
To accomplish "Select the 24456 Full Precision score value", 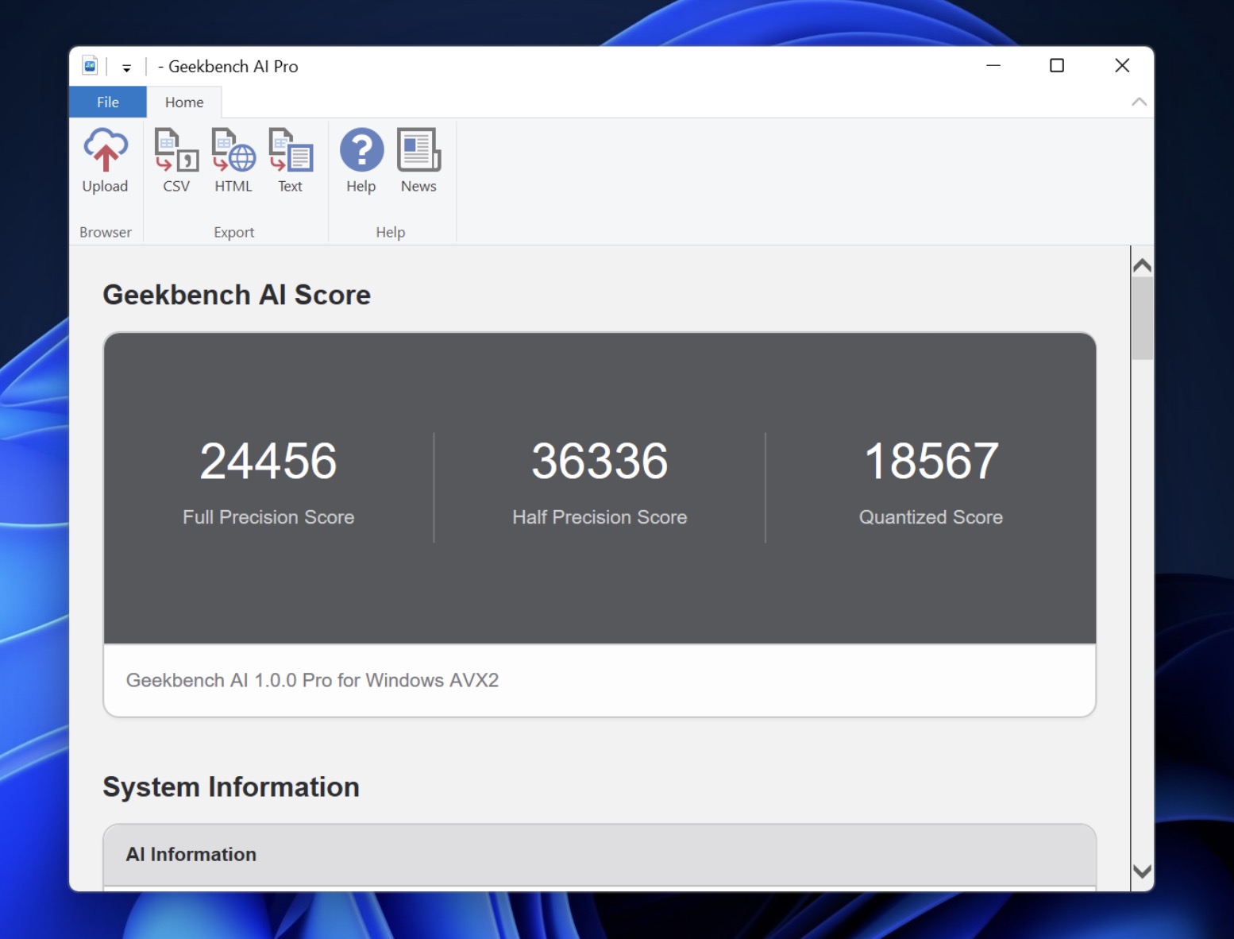I will point(268,461).
